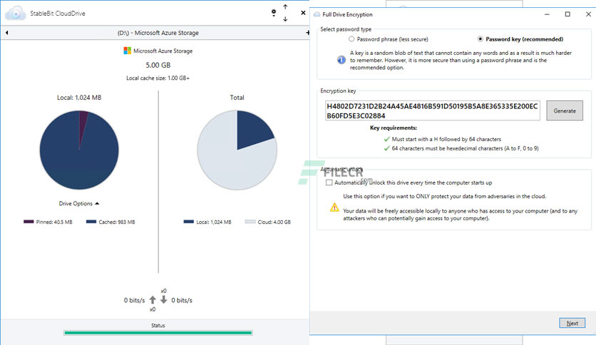The width and height of the screenshot is (596, 345).
Task: Click the 5.00 GB drive size text
Action: [x=158, y=65]
